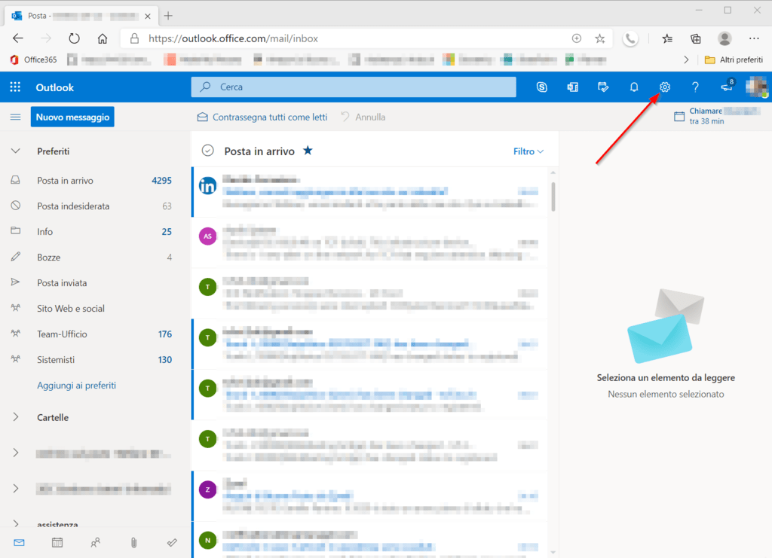The height and width of the screenshot is (558, 772).
Task: Click the Annulla undo button
Action: (x=363, y=117)
